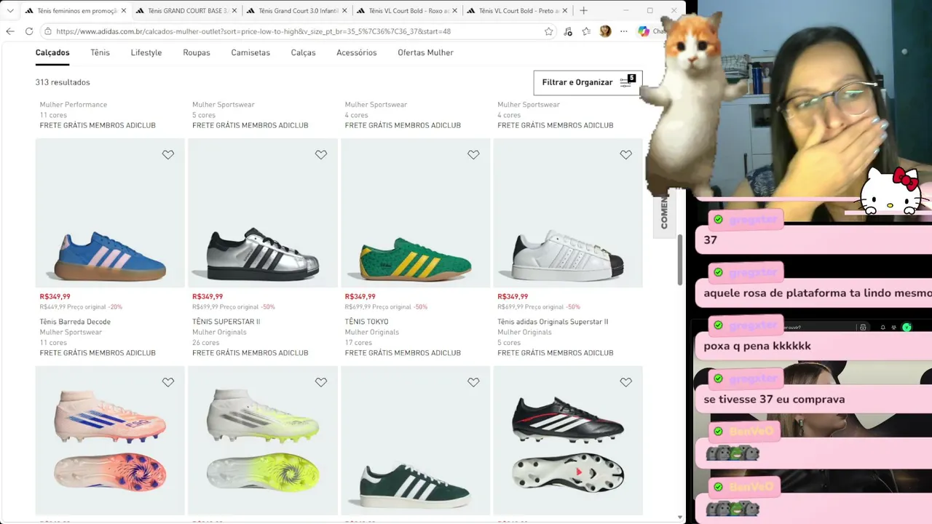Click the '313 resultados' count text

[63, 82]
